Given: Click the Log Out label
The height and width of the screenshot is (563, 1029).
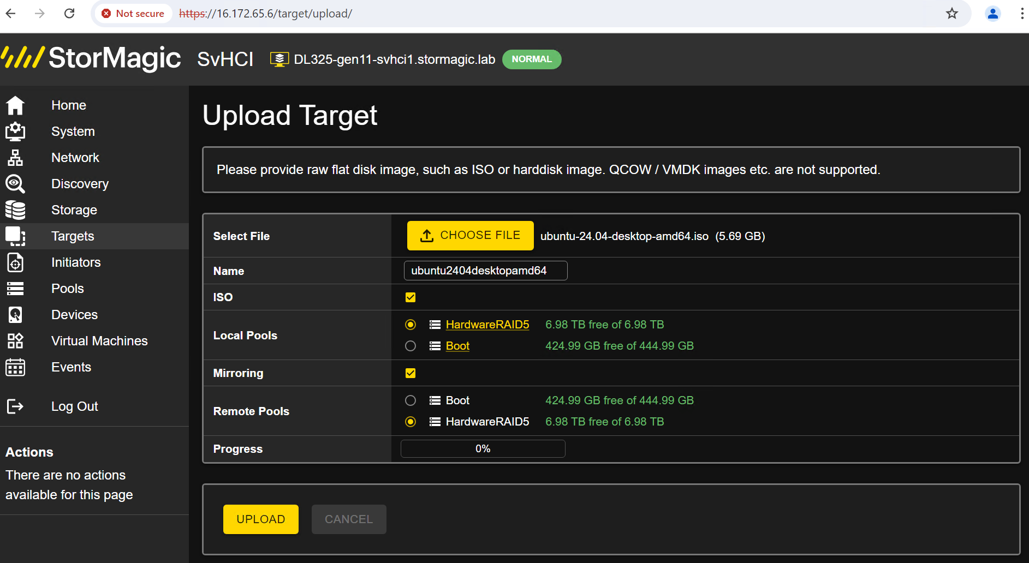Looking at the screenshot, I should pyautogui.click(x=75, y=406).
